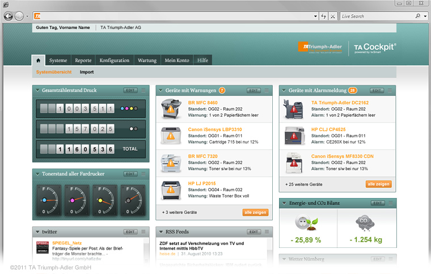
Task: Open the SPIEGEL_Netz twitter link
Action: tap(67, 243)
